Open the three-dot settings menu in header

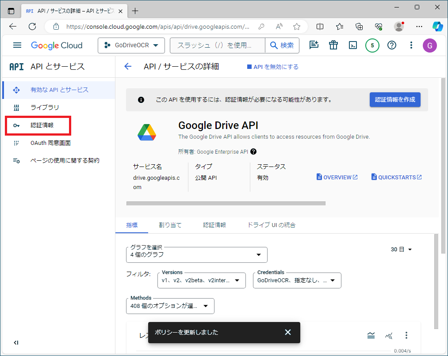[x=411, y=45]
